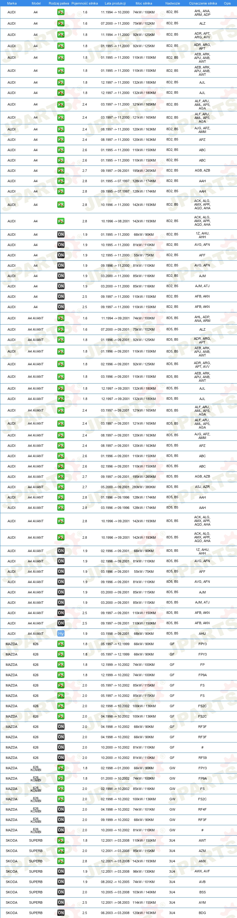This screenshot has width=237, height=918.
Task: Click diesel ON icon for SKODA SUPERB AWX, AVF
Action: pos(61,871)
